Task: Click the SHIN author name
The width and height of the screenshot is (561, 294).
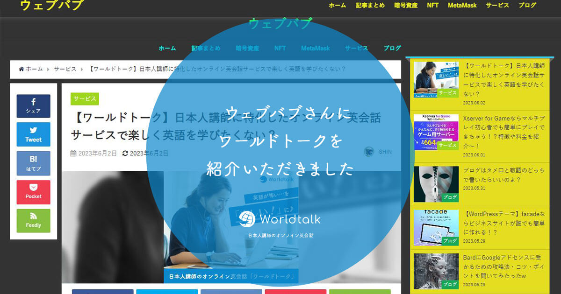Action: [385, 152]
